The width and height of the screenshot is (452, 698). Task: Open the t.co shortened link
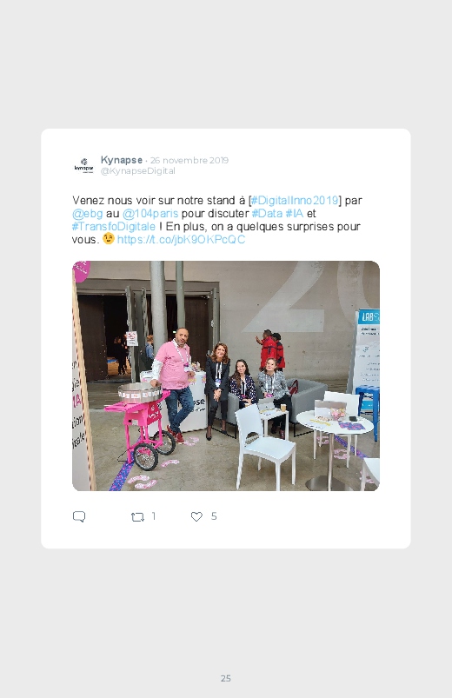point(182,239)
